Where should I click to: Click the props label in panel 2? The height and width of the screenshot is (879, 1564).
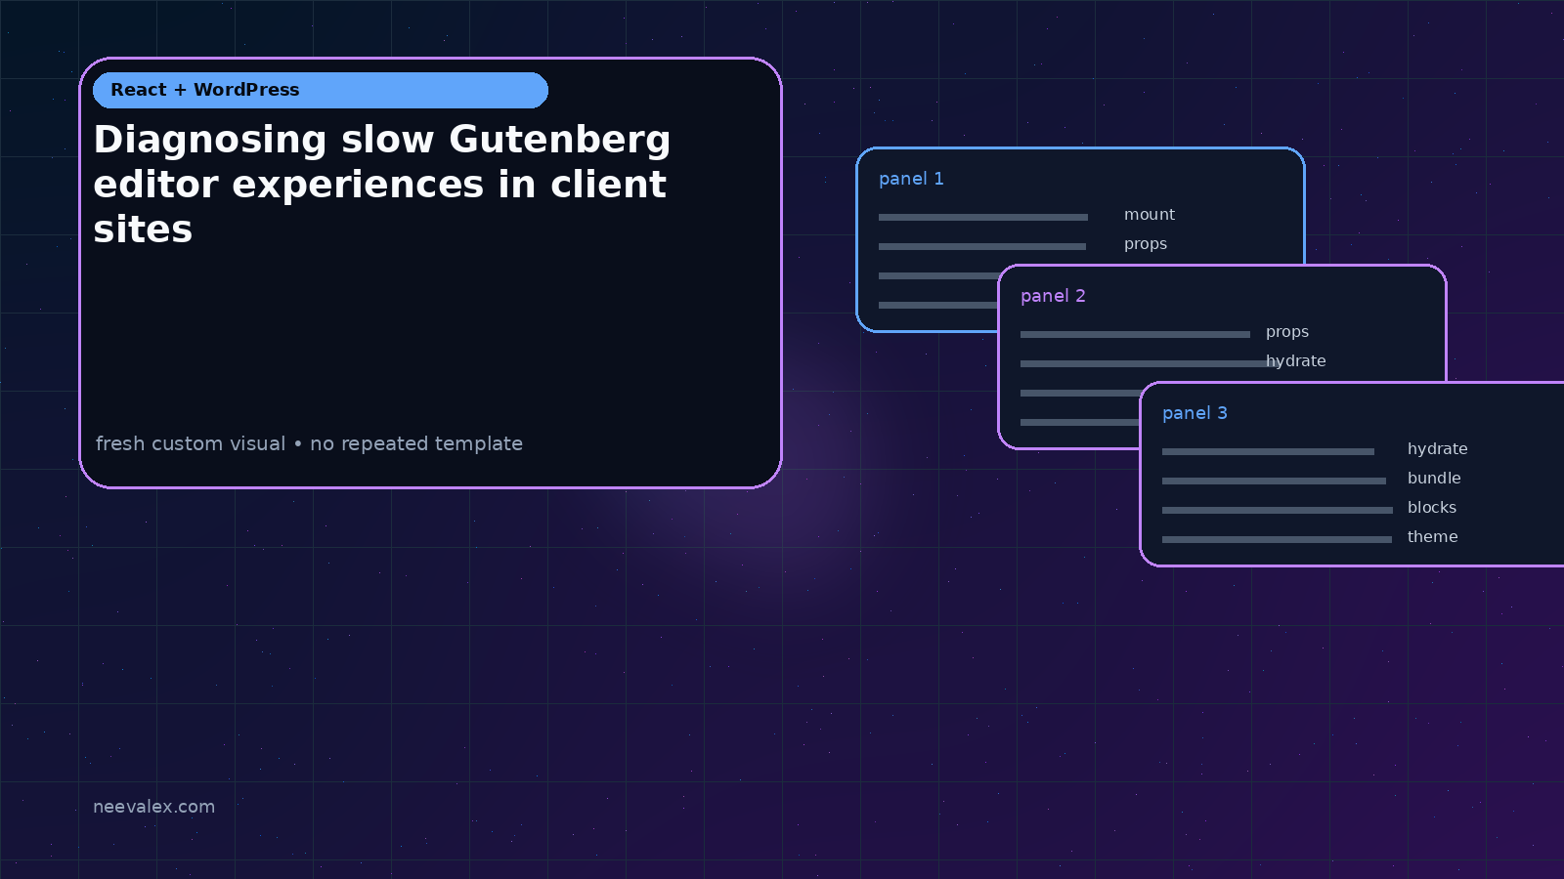coord(1287,332)
